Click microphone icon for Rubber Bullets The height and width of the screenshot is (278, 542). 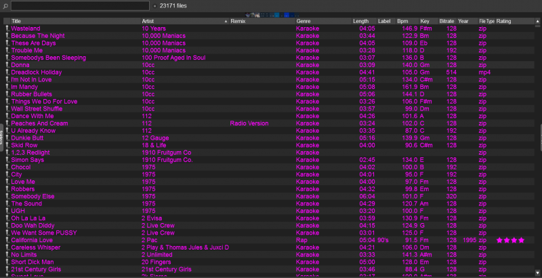(7, 94)
